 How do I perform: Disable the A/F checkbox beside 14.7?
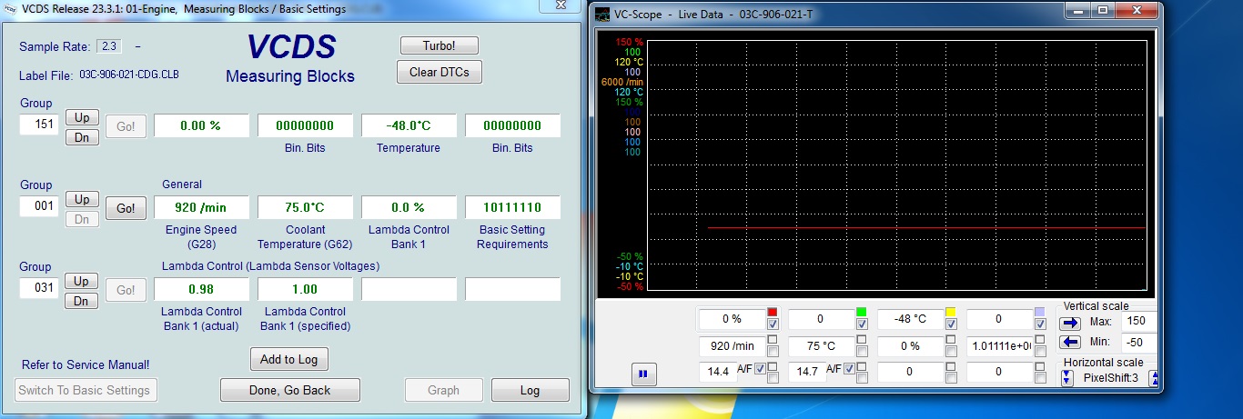[848, 369]
